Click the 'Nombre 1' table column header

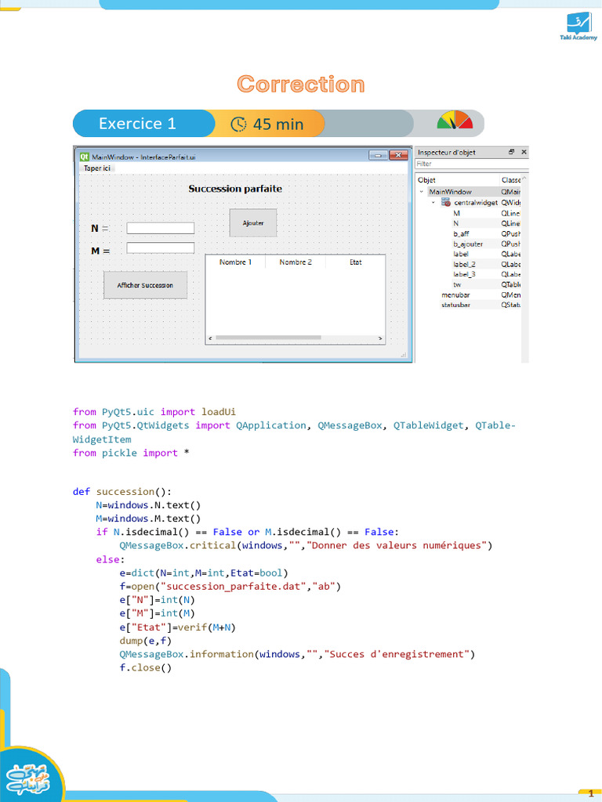pos(235,262)
